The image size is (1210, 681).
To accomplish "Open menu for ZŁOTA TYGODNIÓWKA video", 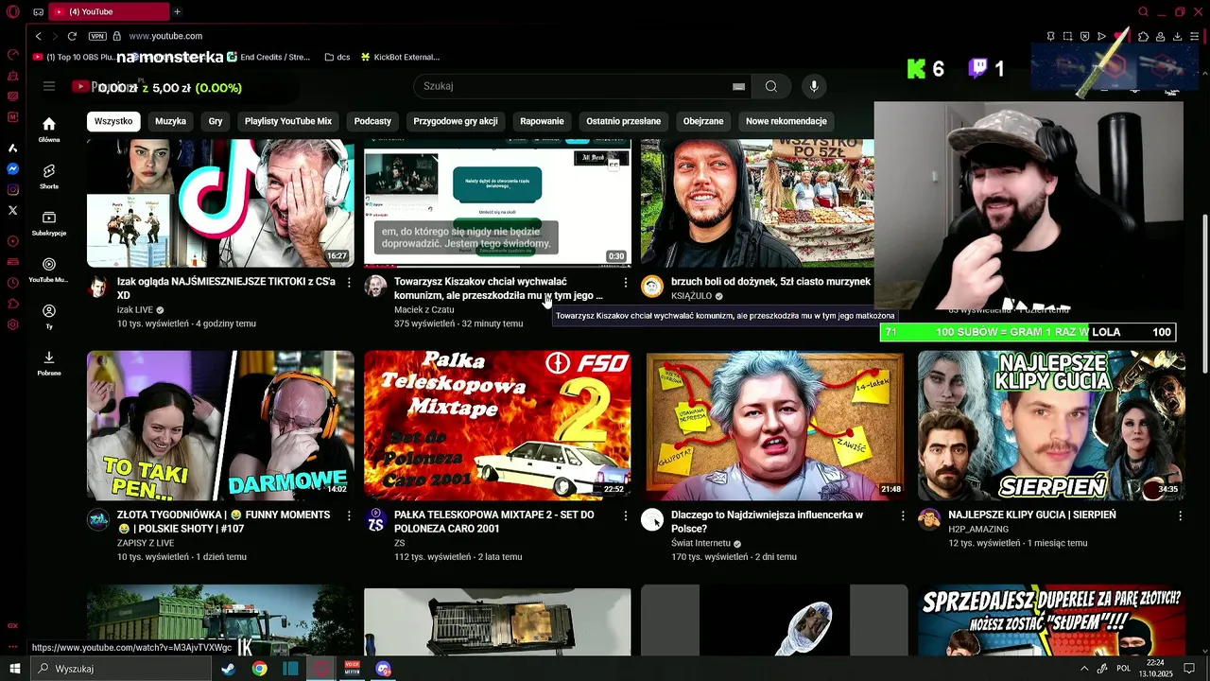I will [x=349, y=515].
